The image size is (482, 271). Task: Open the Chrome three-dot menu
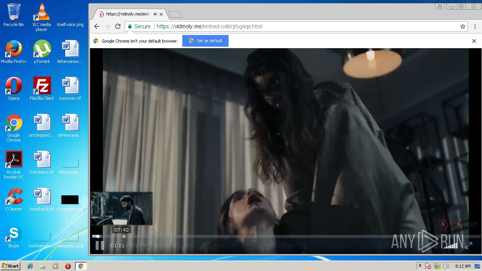[475, 26]
